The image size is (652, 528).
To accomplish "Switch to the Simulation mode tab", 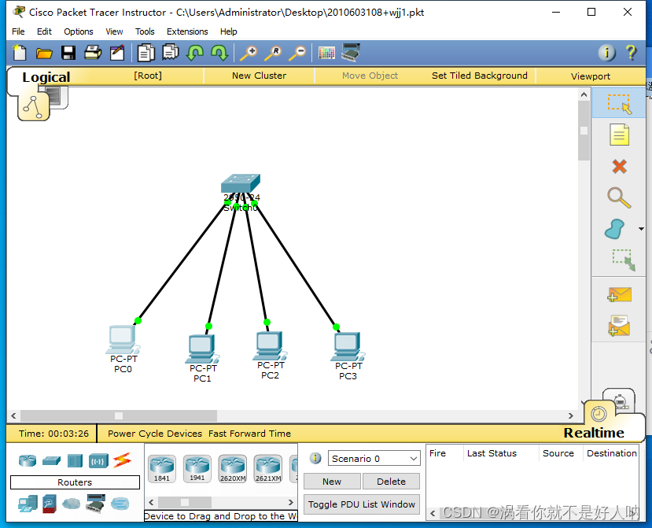I will point(619,401).
